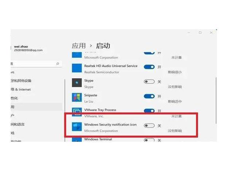Click the 2928180950@qq.com email text

coord(28,50)
